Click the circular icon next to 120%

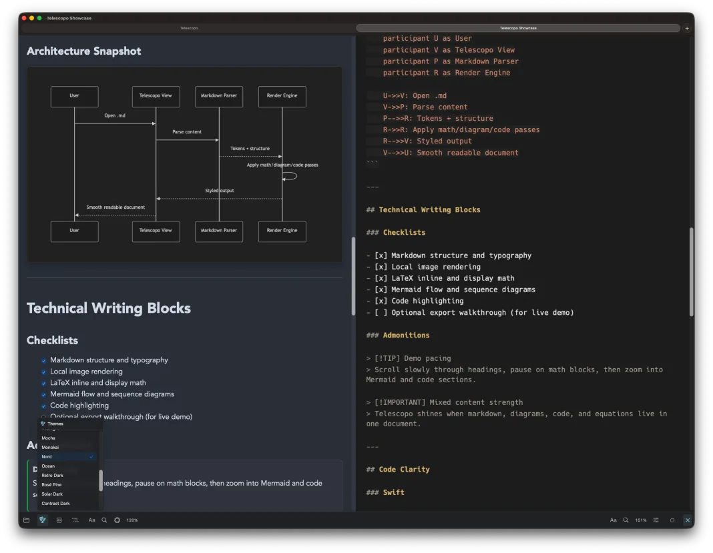pyautogui.click(x=117, y=520)
